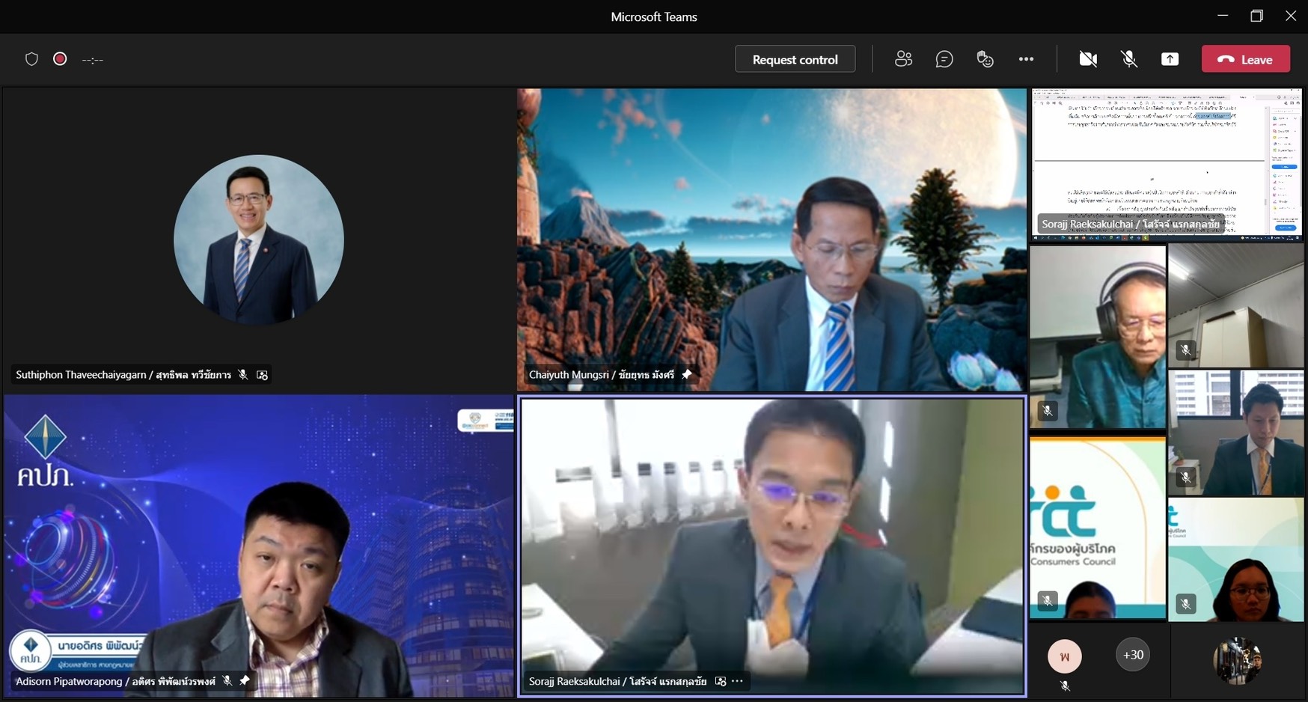Image resolution: width=1308 pixels, height=702 pixels.
Task: Open the meeting chat icon
Action: [x=944, y=59]
